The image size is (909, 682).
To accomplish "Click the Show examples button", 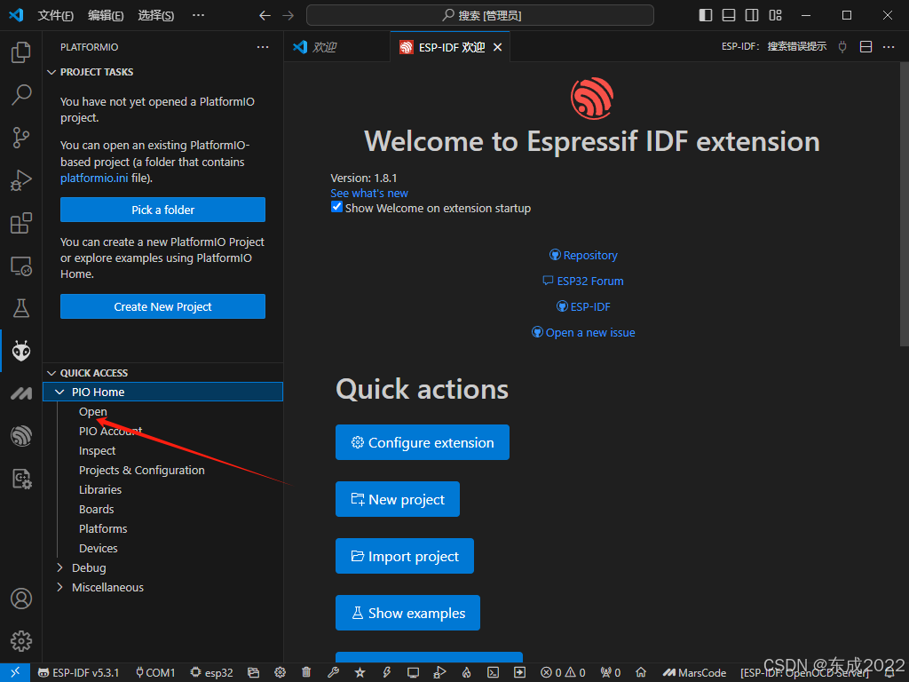I will pyautogui.click(x=407, y=613).
